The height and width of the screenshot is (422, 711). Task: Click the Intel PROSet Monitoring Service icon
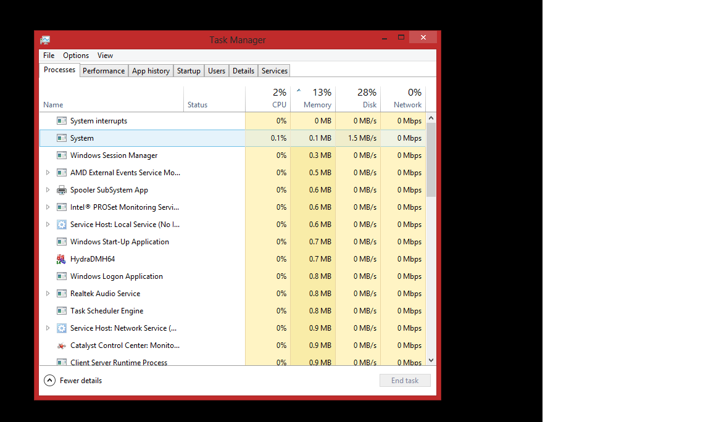(62, 207)
